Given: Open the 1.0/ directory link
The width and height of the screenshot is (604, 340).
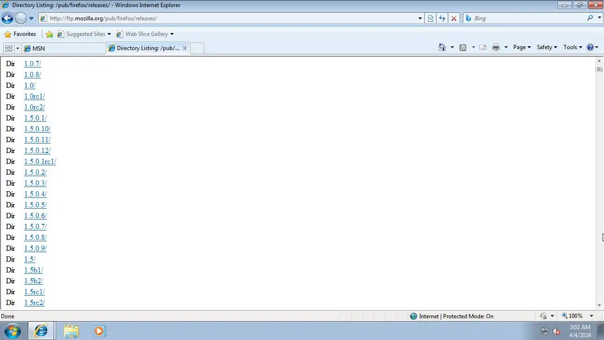Looking at the screenshot, I should tap(30, 85).
